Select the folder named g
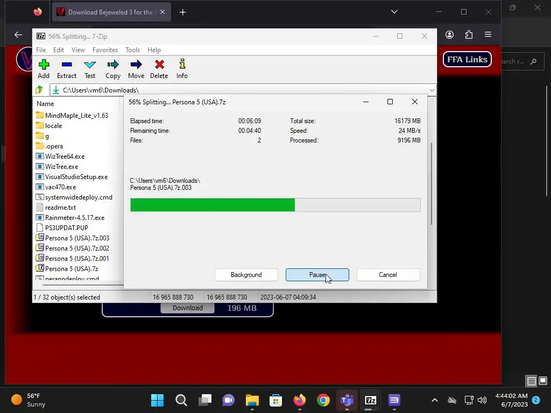The image size is (551, 413). tap(42, 136)
